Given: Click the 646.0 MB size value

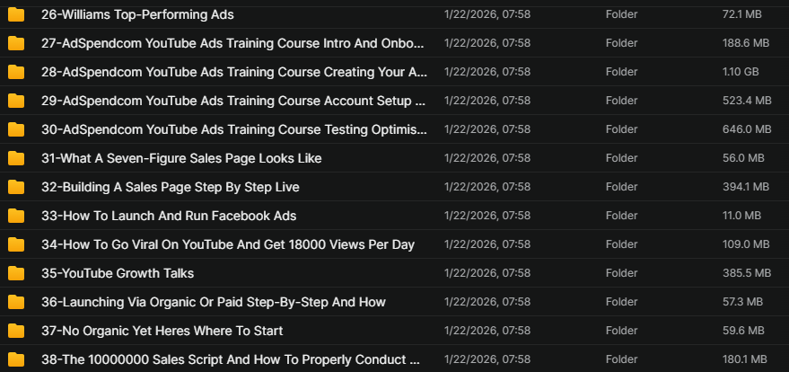Looking at the screenshot, I should [745, 129].
